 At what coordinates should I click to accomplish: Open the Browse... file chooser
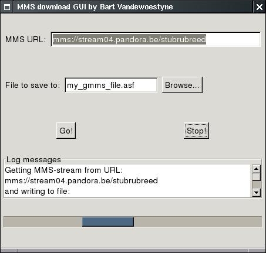[182, 85]
